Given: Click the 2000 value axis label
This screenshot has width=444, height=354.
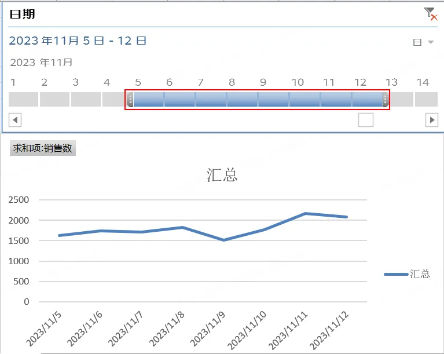Looking at the screenshot, I should coord(19,221).
